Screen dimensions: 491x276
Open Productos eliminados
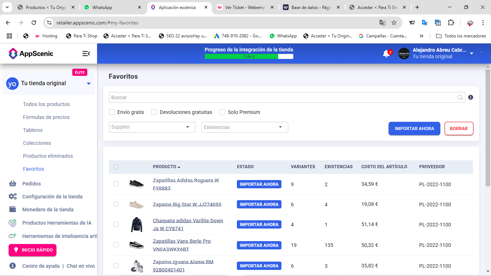(x=48, y=156)
